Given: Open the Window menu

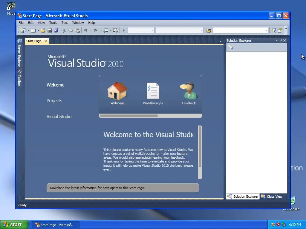Looking at the screenshot, I should pos(78,23).
